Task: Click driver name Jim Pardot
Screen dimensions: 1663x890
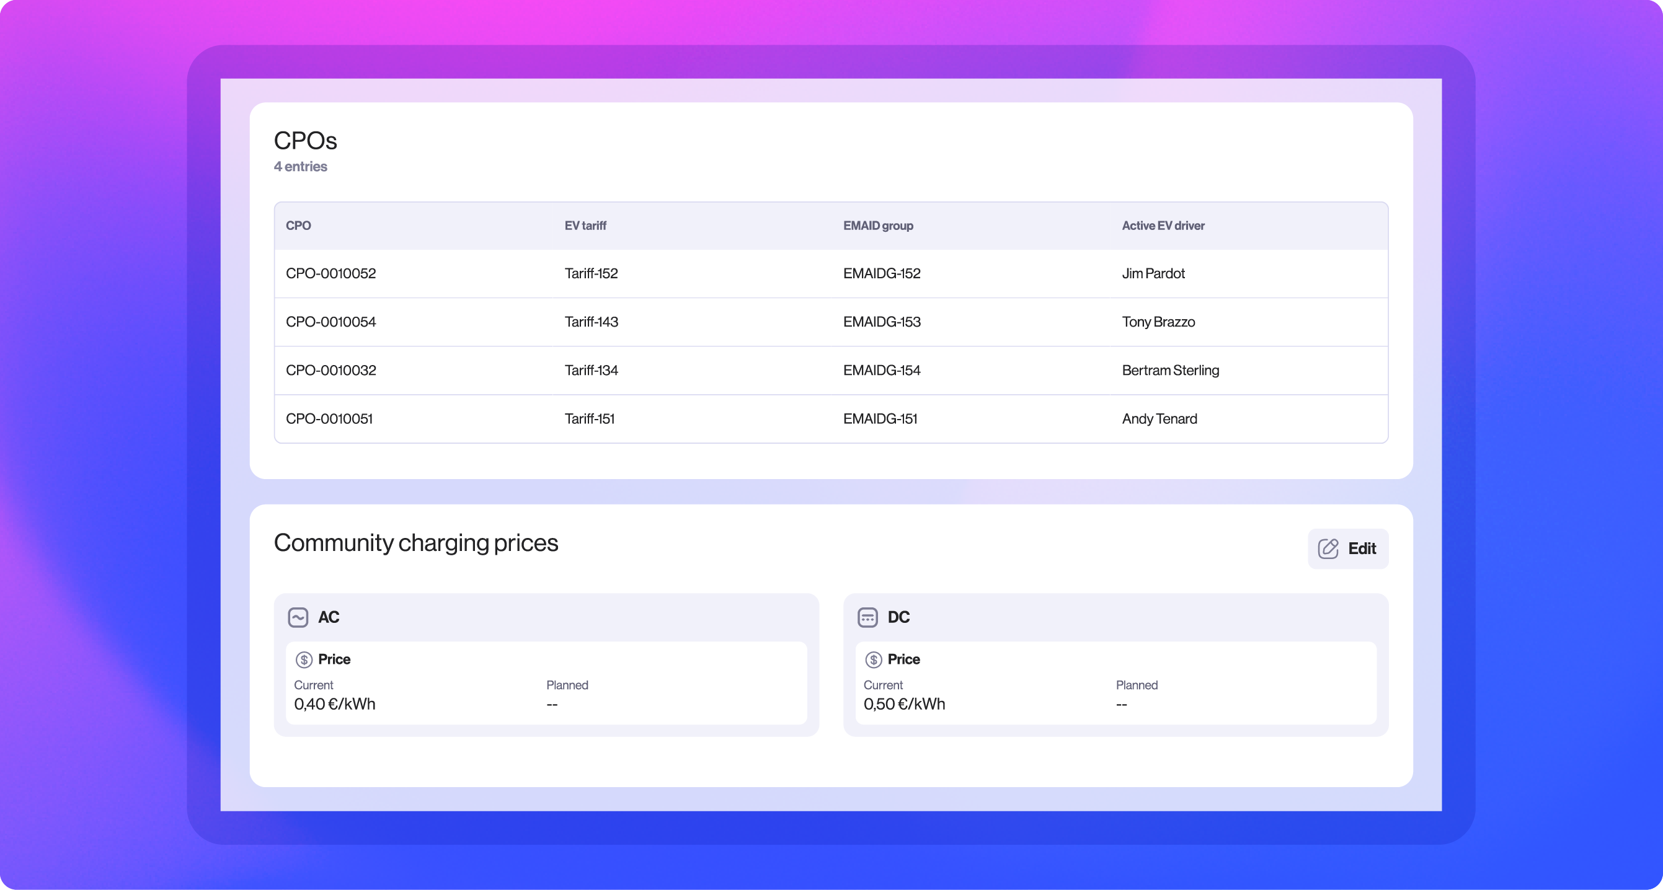Action: click(1153, 273)
